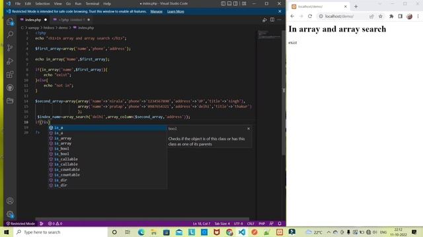Open the Terminal menu

93,4
